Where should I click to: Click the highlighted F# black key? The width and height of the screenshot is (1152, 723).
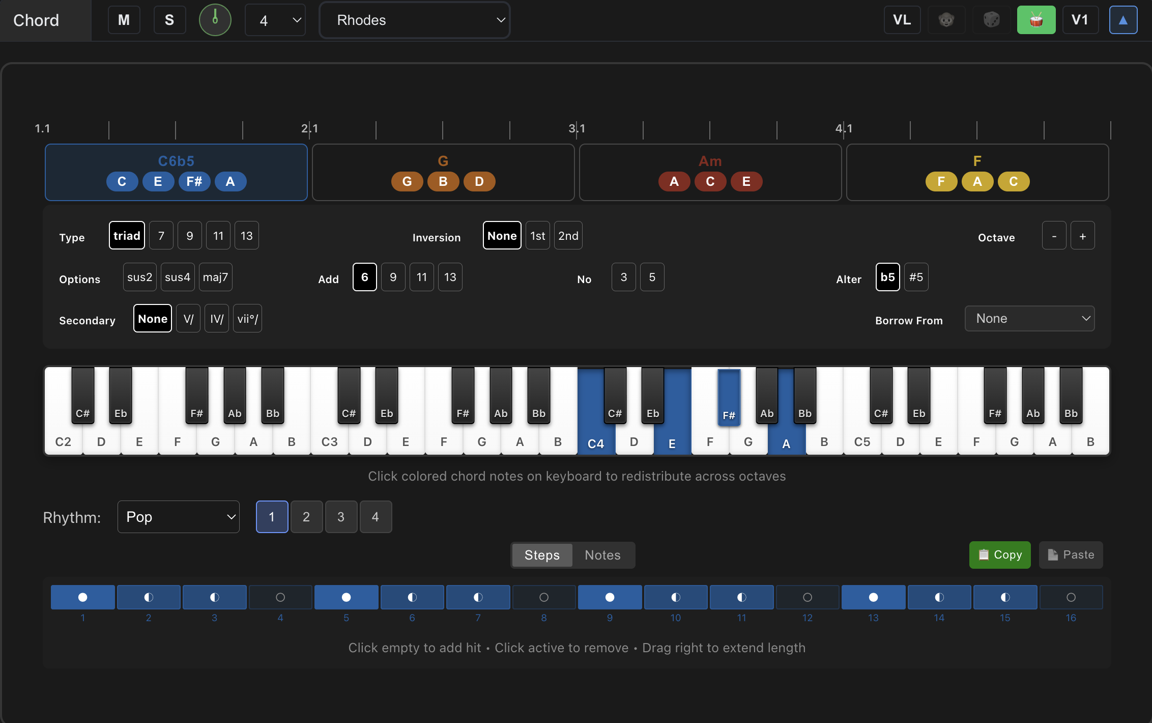coord(729,397)
